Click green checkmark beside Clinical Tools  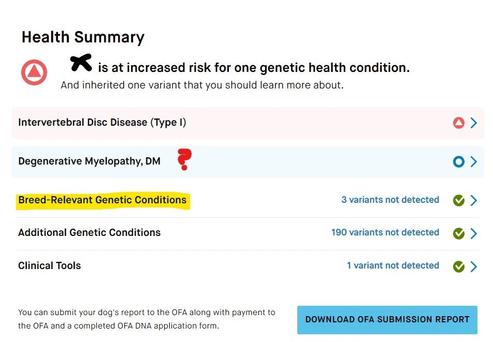click(458, 266)
